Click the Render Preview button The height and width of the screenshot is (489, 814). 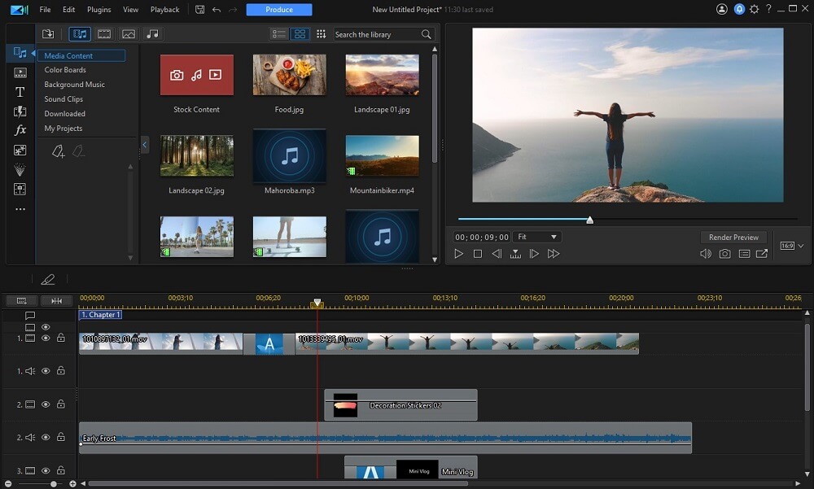(733, 237)
